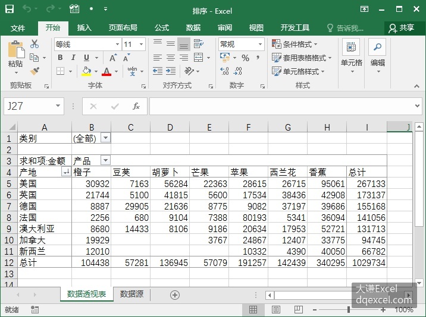Click the Format Painter brush icon

(x=35, y=71)
